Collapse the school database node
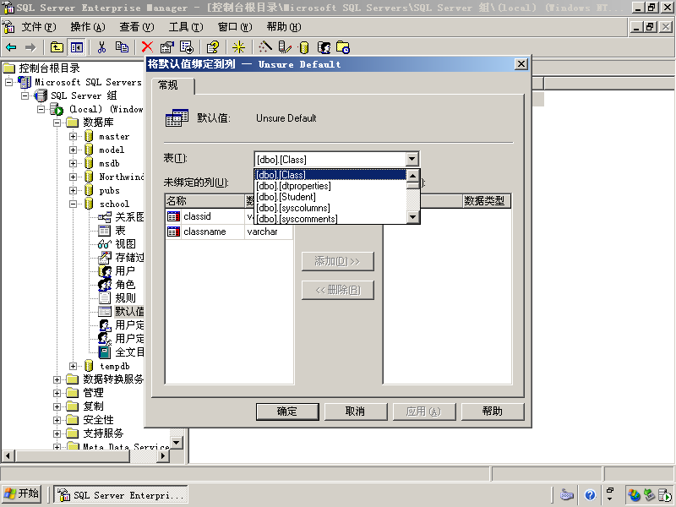This screenshot has height=507, width=676. click(73, 204)
